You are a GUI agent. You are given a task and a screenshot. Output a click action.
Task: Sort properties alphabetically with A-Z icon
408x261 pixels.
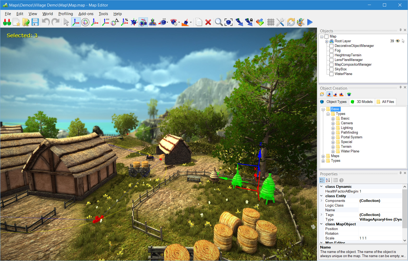point(328,180)
